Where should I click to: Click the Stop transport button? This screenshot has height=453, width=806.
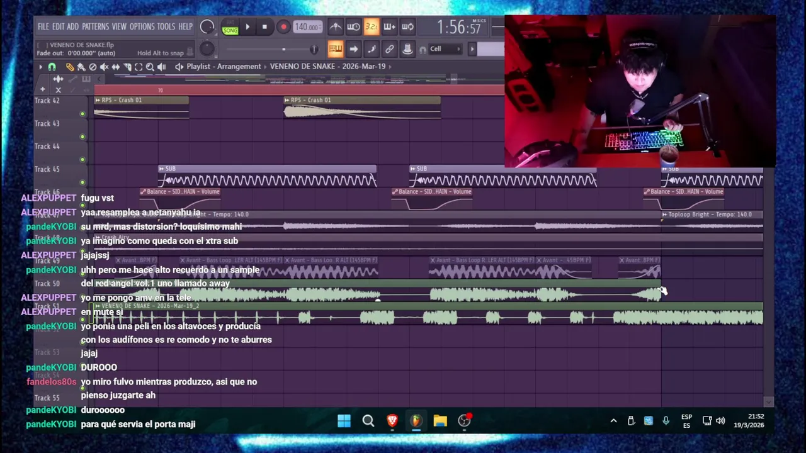264,27
